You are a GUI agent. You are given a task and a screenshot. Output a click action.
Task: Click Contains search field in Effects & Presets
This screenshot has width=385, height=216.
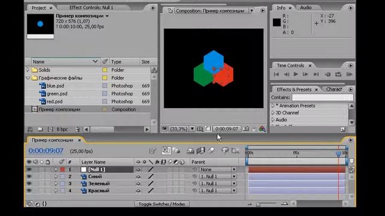click(x=322, y=97)
